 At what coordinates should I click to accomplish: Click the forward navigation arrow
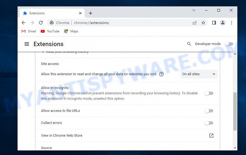(x=32, y=23)
